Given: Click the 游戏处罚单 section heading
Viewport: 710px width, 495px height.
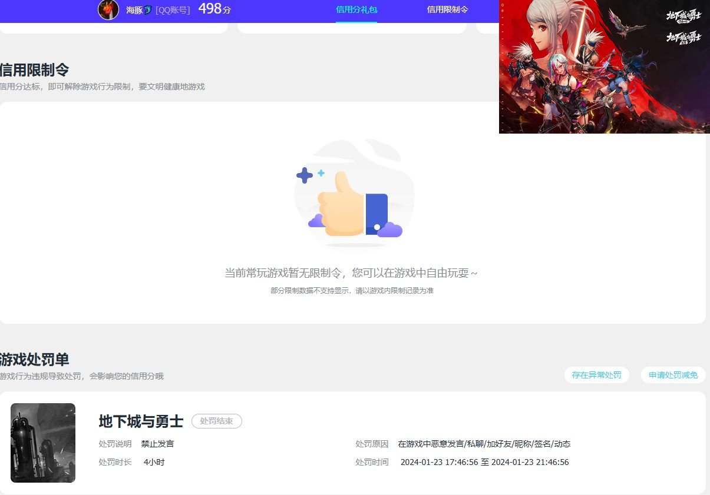Looking at the screenshot, I should point(34,360).
